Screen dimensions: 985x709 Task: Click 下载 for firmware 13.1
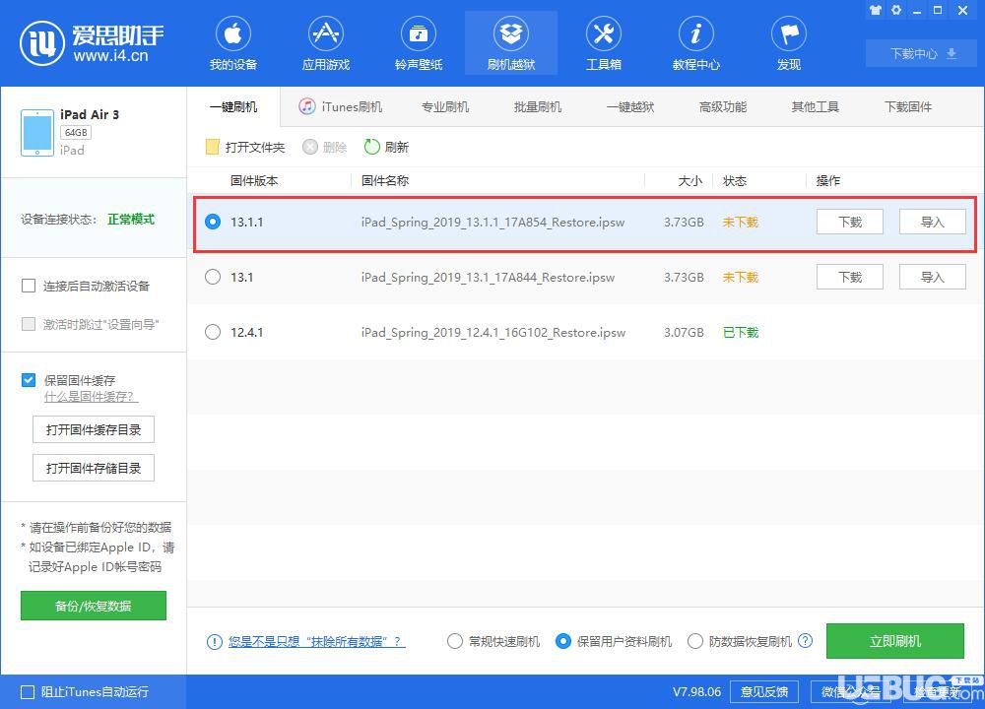pos(850,277)
